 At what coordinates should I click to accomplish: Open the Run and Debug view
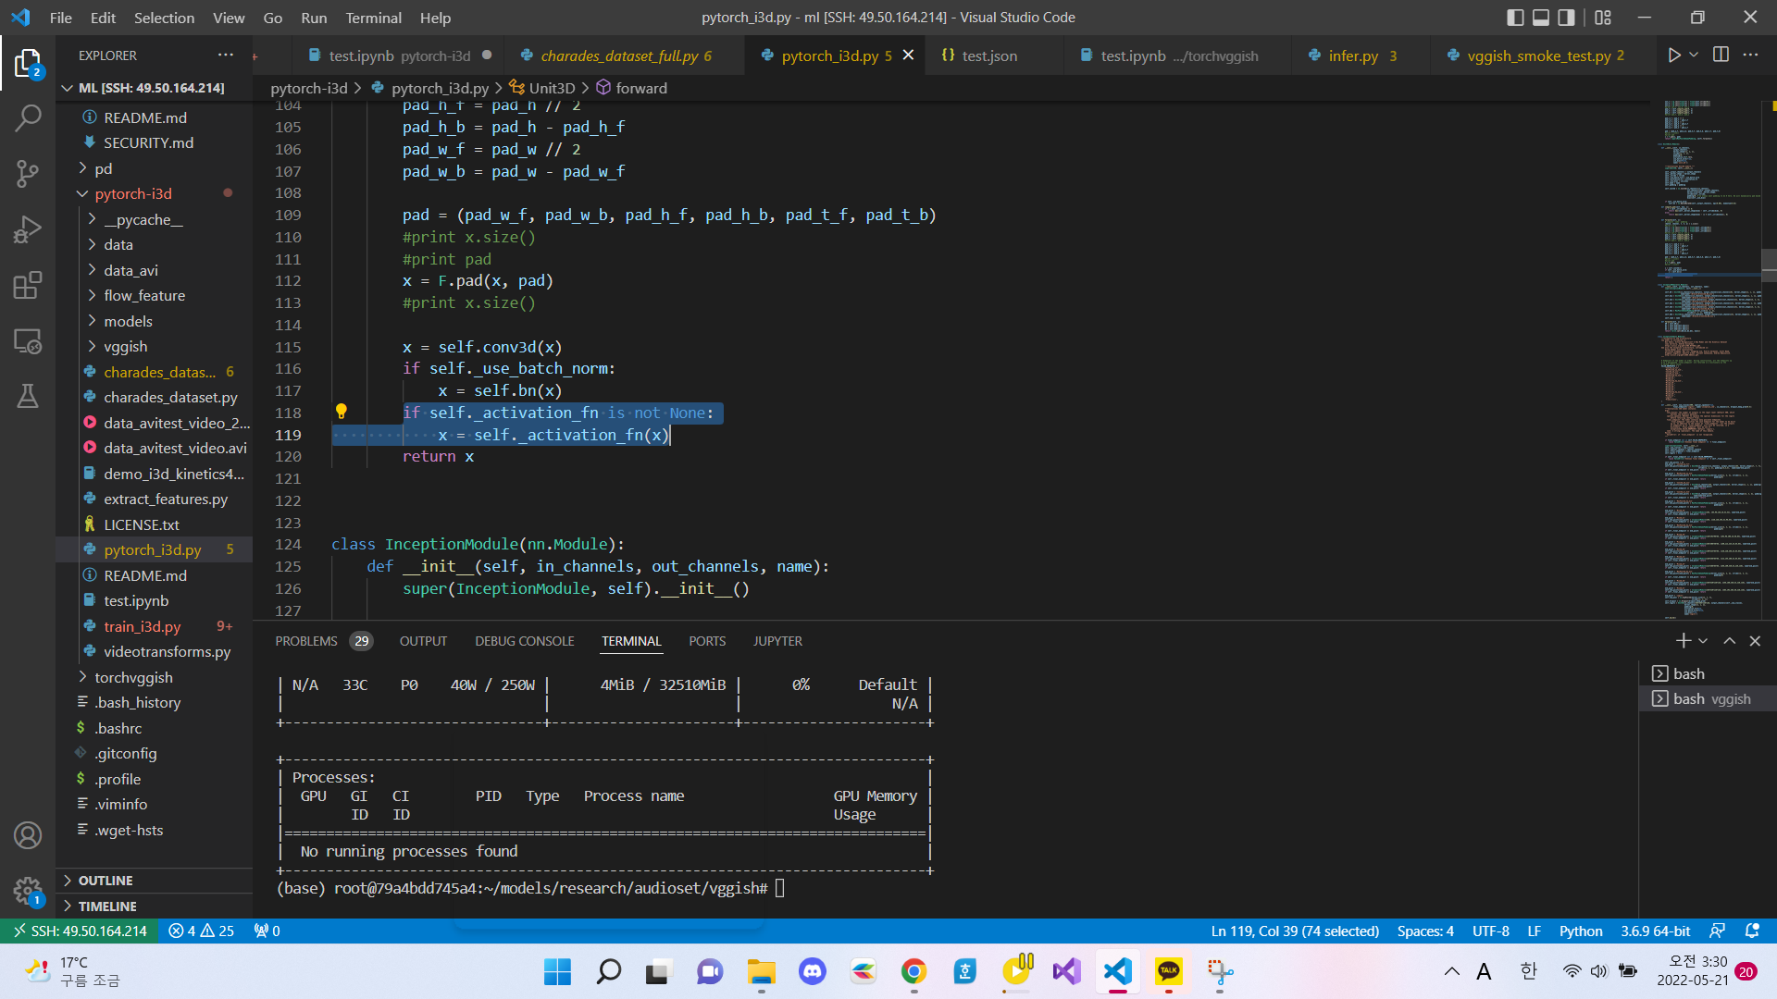28,229
